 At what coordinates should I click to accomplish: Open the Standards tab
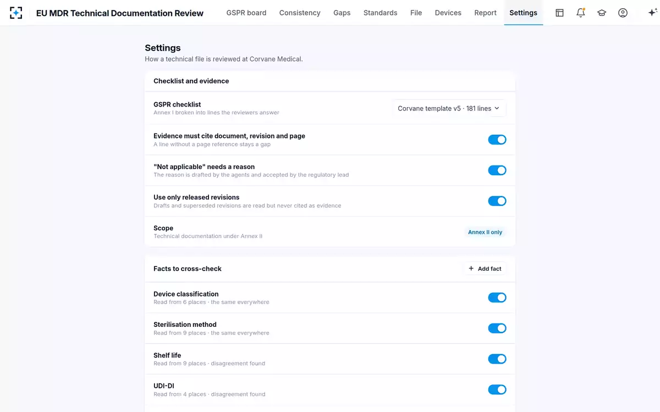[x=381, y=13]
